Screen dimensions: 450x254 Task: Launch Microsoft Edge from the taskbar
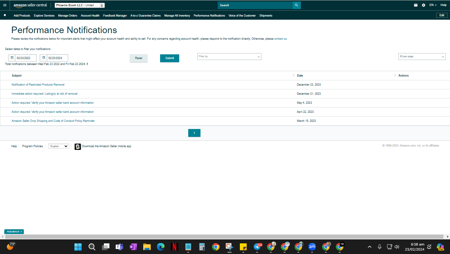click(161, 247)
